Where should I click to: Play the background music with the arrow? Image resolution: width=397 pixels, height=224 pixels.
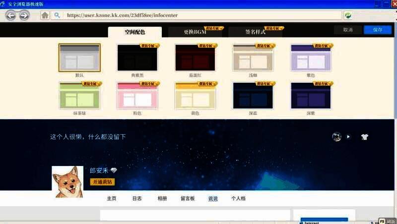coord(348,137)
